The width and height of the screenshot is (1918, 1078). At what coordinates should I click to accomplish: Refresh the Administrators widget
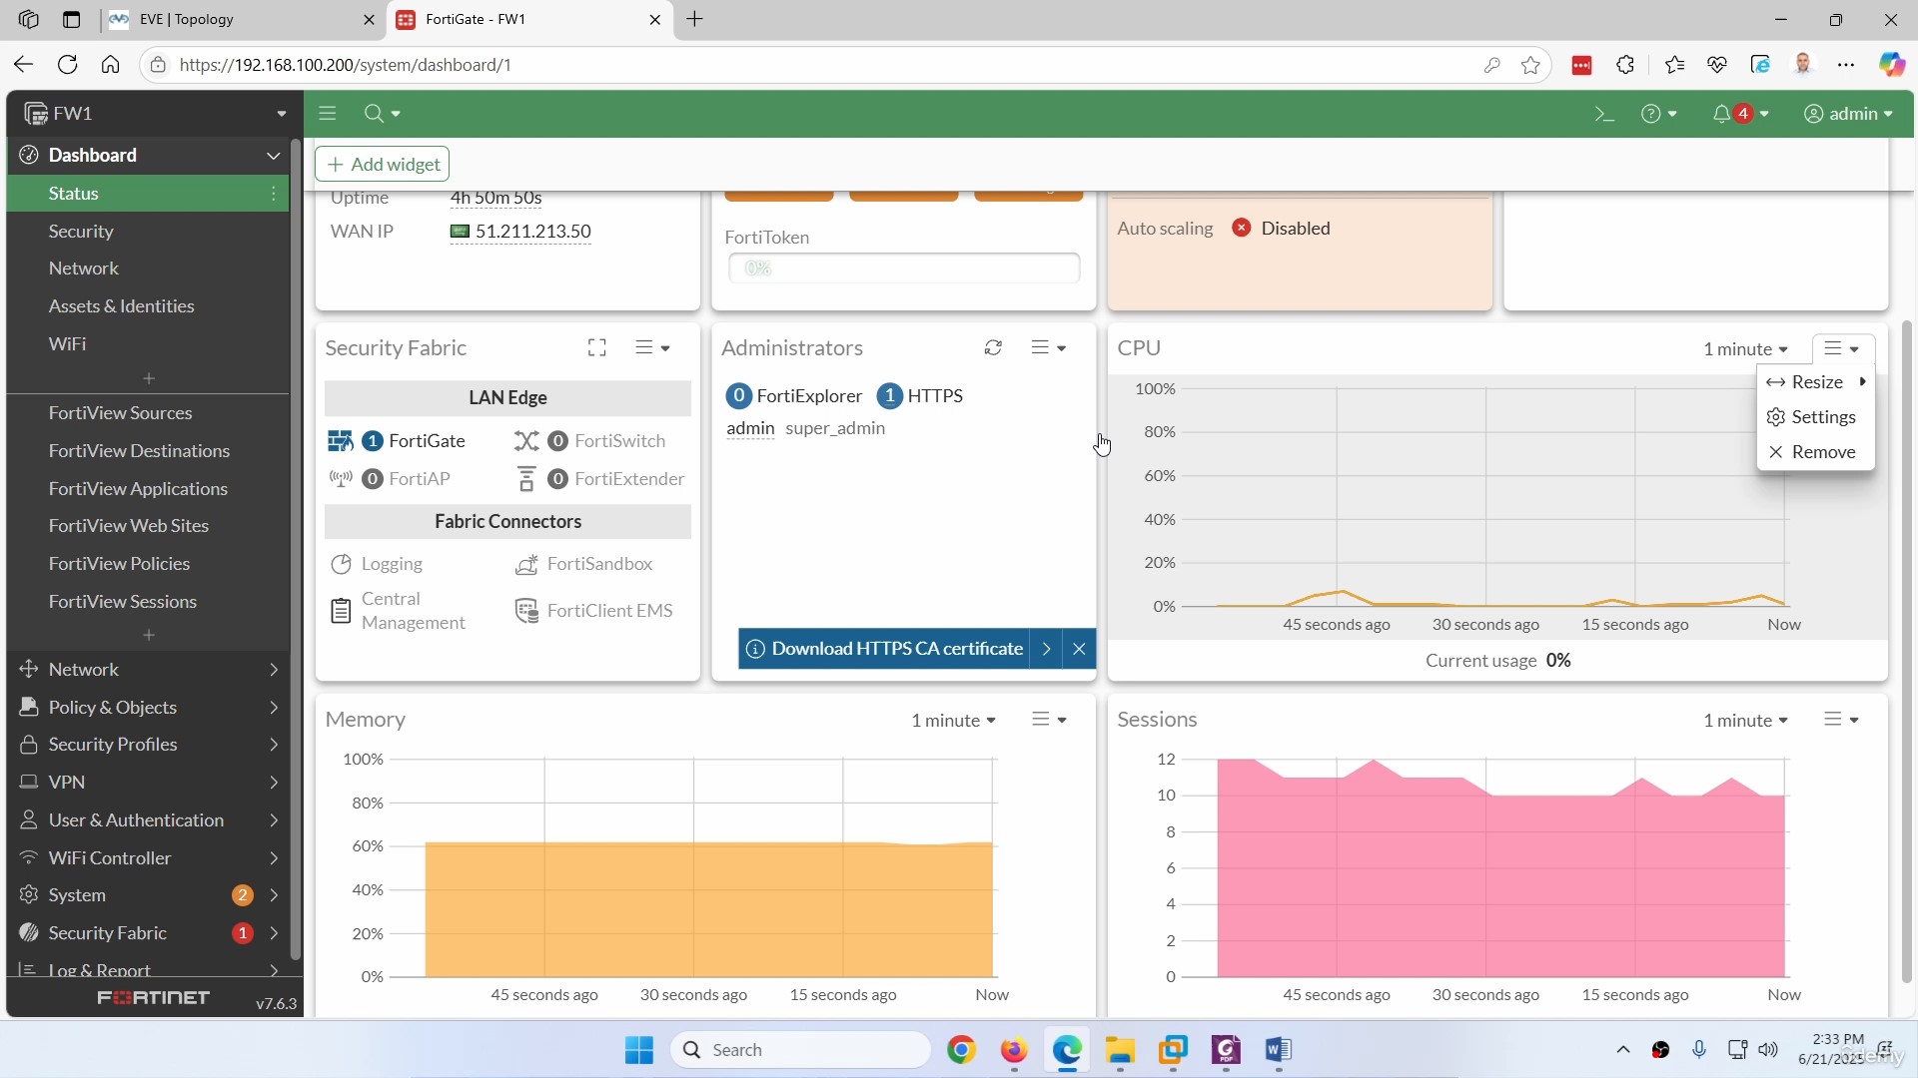pos(993,347)
